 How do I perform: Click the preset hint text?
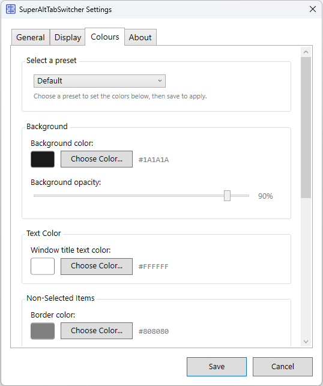click(x=120, y=96)
